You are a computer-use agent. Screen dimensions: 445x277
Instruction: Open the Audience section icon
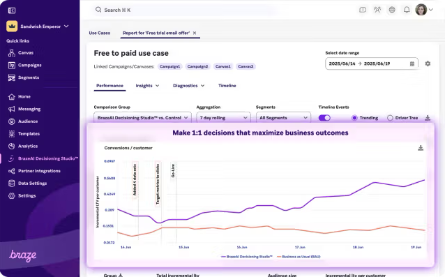[x=12, y=121]
